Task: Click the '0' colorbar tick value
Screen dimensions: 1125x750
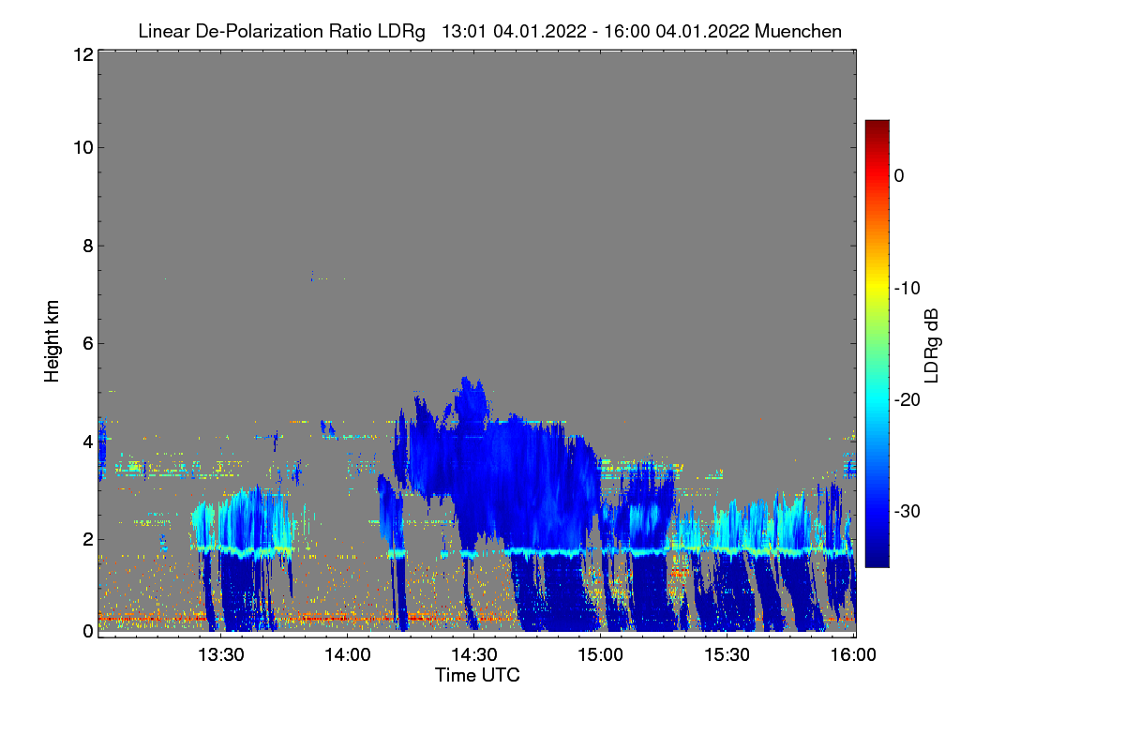Action: pos(899,176)
